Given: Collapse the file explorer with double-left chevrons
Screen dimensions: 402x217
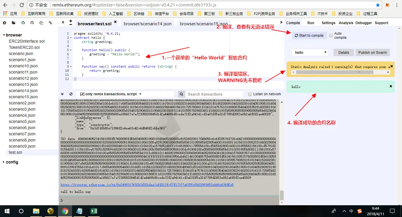Looking at the screenshot, I should (63, 23).
